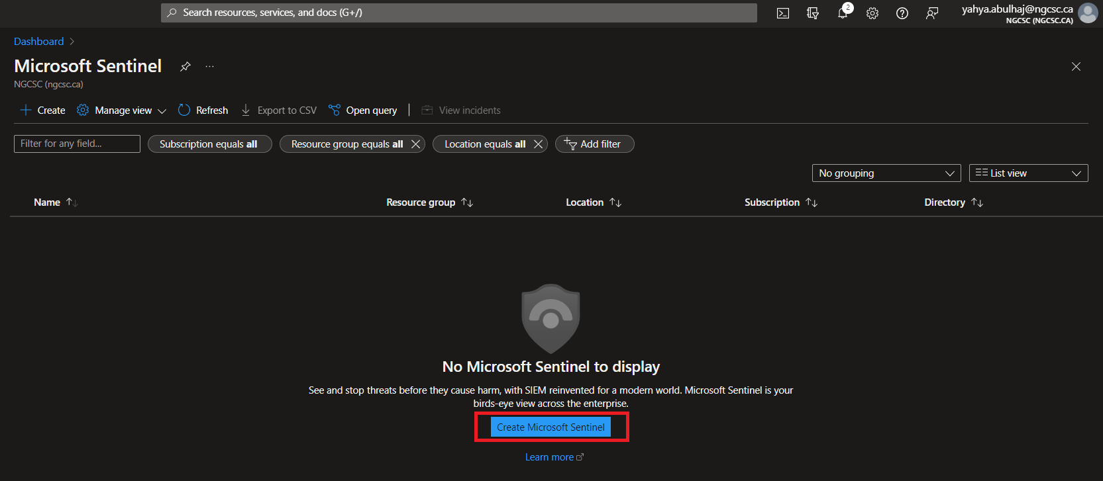Sort by the Resource group column
Viewport: 1103px width, 481px height.
[x=429, y=202]
